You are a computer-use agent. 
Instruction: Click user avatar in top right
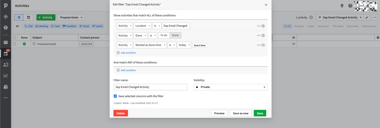(x=366, y=6)
